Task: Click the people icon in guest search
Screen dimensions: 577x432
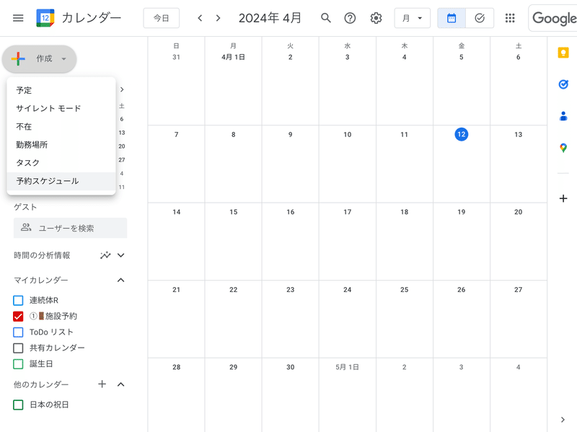Action: coord(25,227)
